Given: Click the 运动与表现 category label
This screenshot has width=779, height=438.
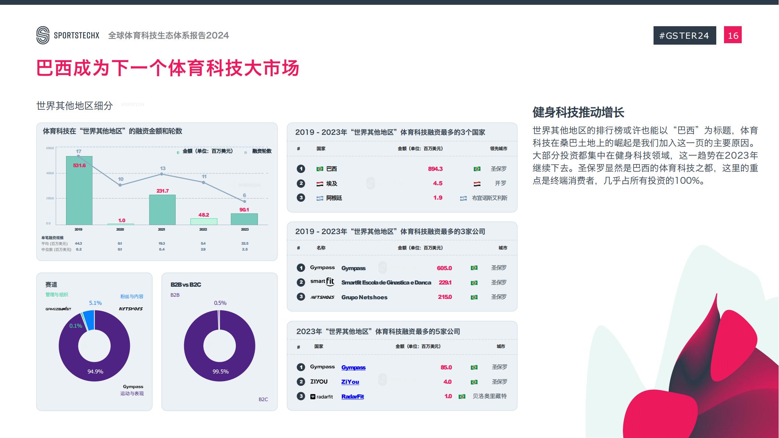Looking at the screenshot, I should 132,393.
